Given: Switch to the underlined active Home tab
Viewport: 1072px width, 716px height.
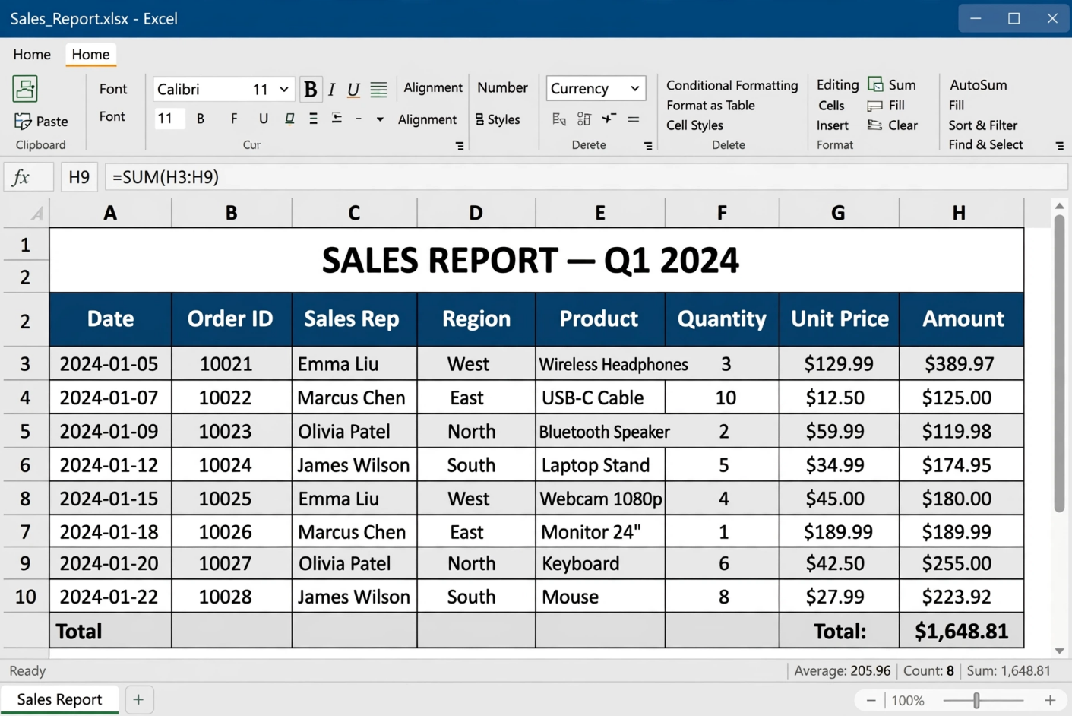Looking at the screenshot, I should click(x=90, y=54).
